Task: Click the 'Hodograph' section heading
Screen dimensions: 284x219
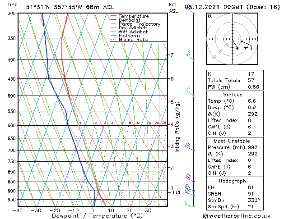Action: tap(233, 181)
